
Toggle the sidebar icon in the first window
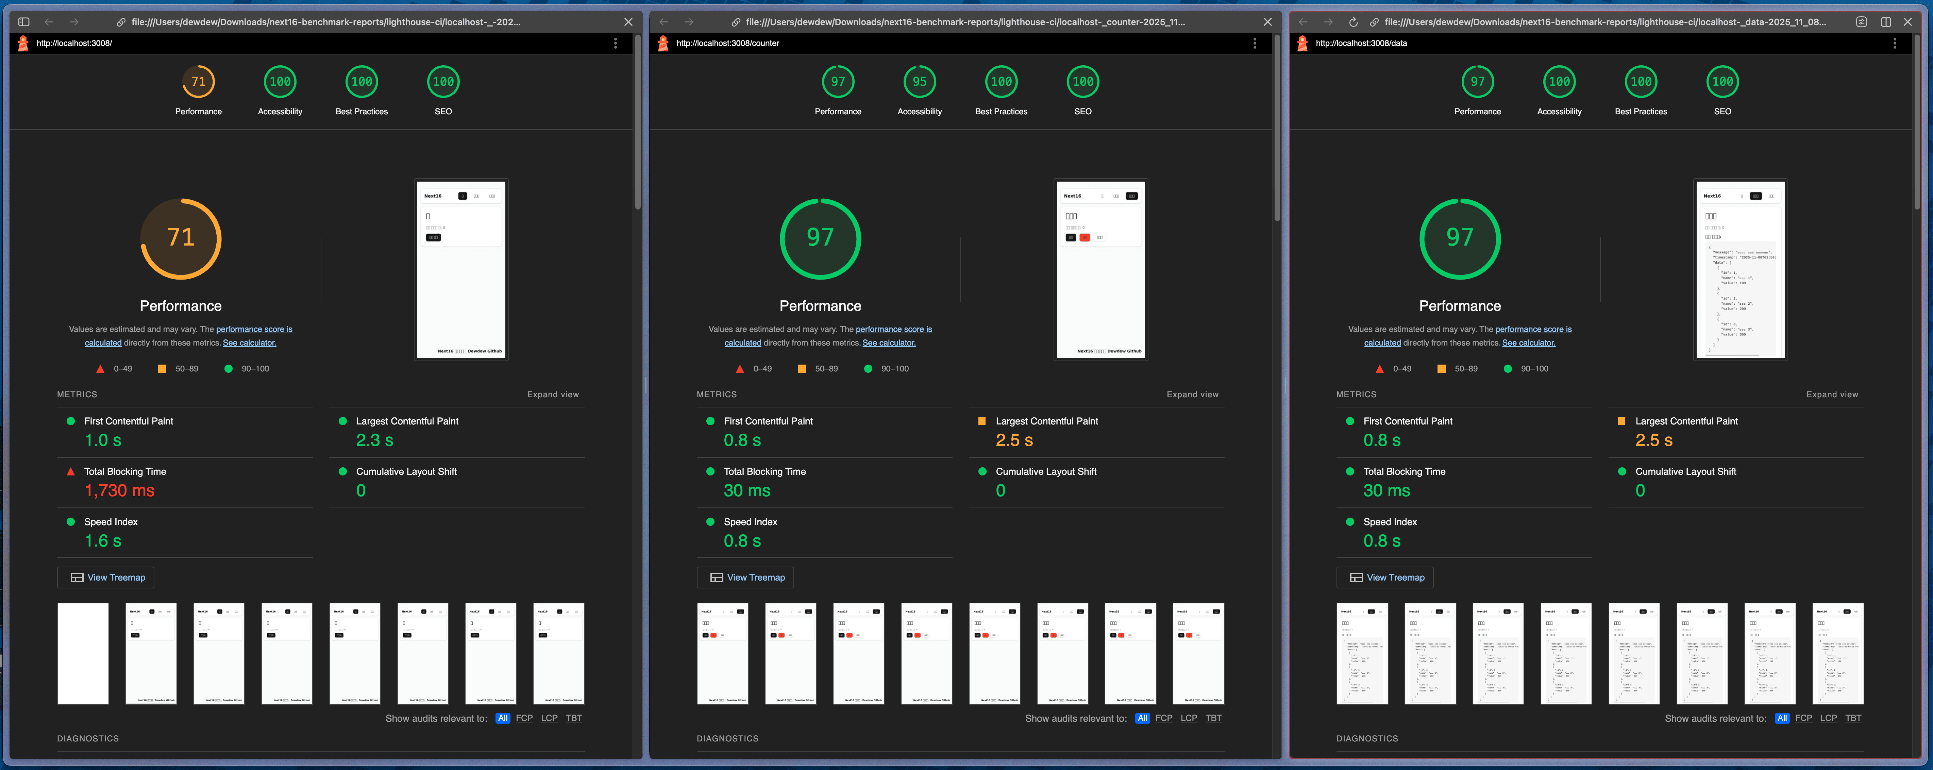click(x=23, y=22)
